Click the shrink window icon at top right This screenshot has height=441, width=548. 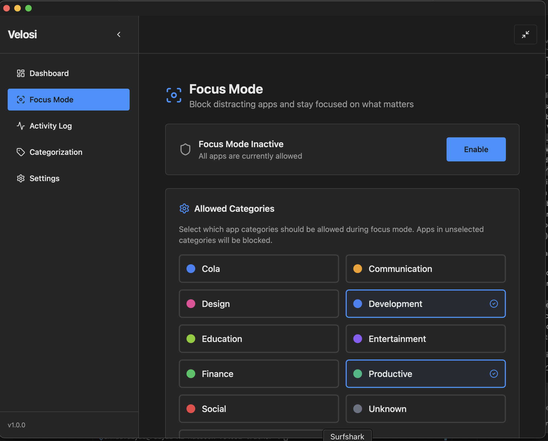click(525, 34)
